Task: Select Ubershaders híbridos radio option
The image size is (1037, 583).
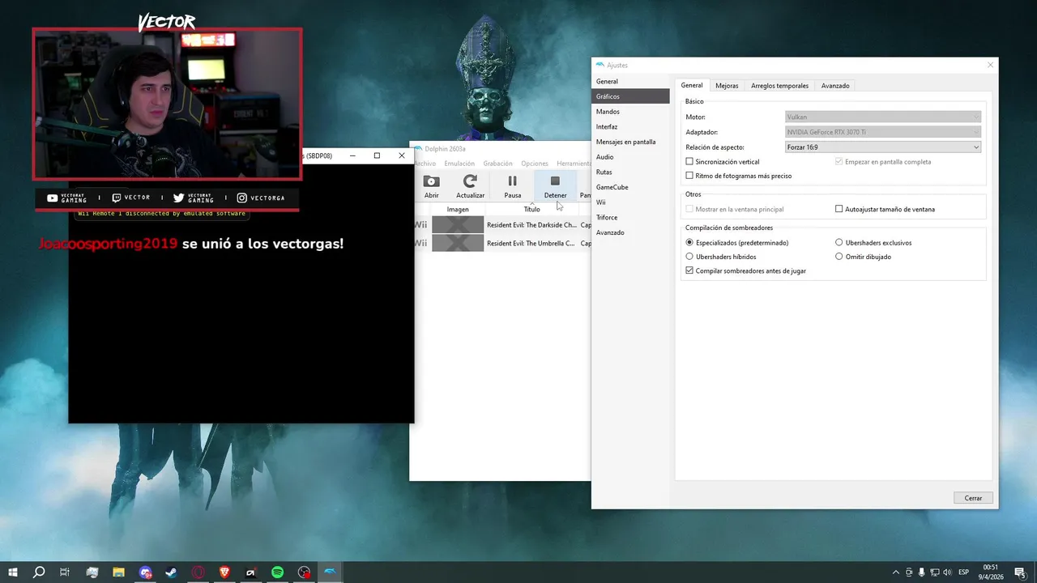Action: pyautogui.click(x=689, y=257)
